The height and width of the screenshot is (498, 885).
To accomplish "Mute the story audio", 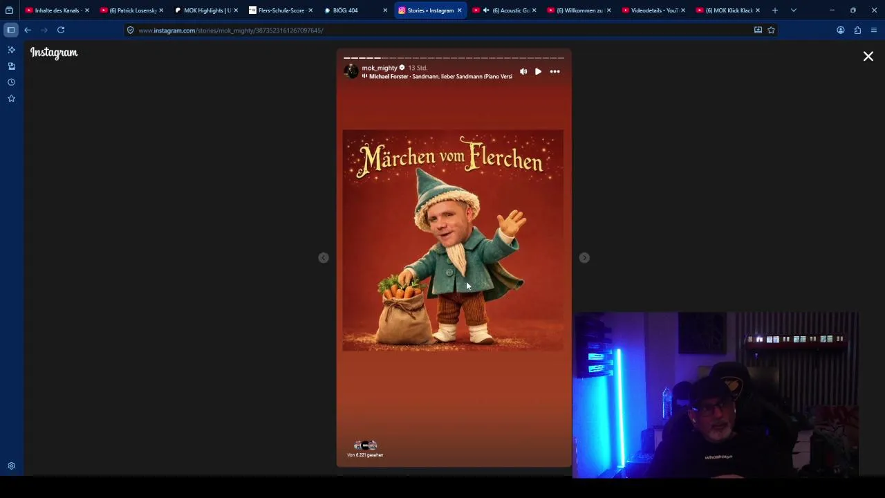I will point(523,71).
